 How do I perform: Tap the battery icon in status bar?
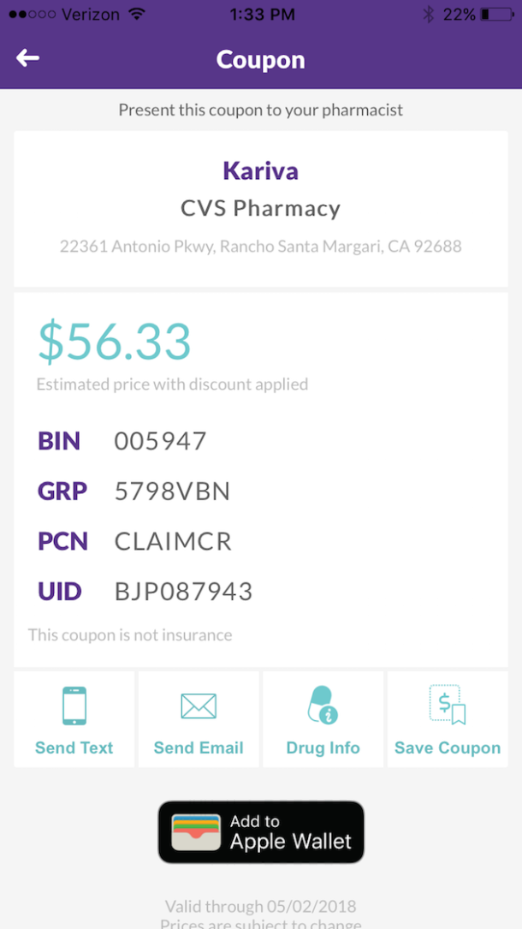(x=497, y=15)
